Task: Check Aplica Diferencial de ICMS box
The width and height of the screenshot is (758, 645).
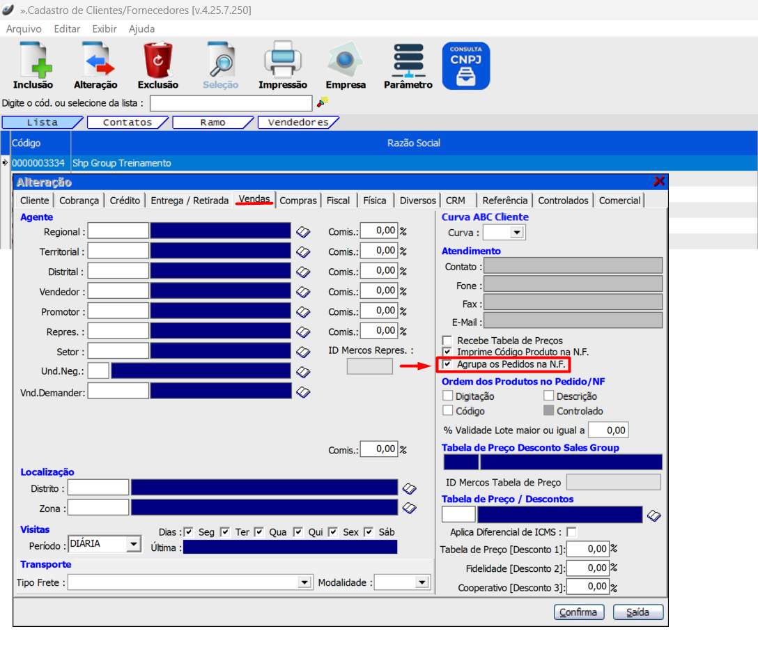Action: [571, 532]
